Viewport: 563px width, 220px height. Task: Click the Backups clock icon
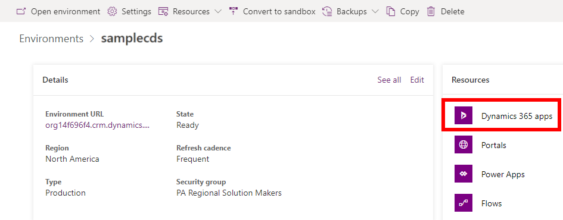point(327,11)
